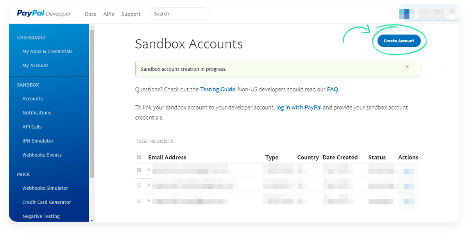Open the APIs menu in header
The height and width of the screenshot is (235, 469).
point(109,14)
